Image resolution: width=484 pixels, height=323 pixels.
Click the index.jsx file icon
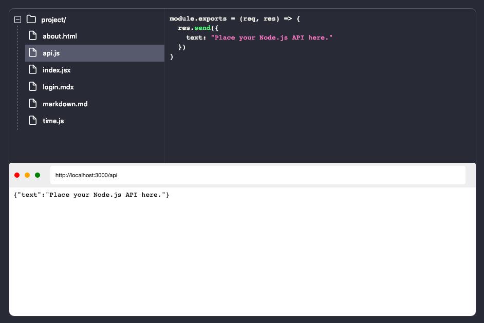(33, 69)
